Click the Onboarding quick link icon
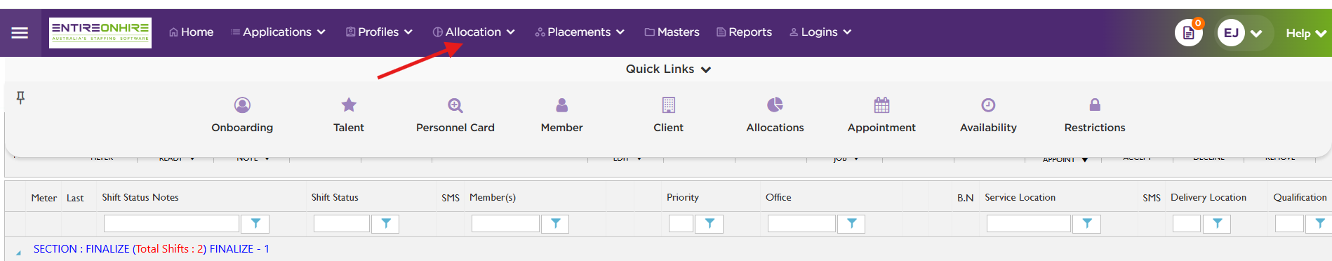This screenshot has width=1332, height=261. [242, 105]
